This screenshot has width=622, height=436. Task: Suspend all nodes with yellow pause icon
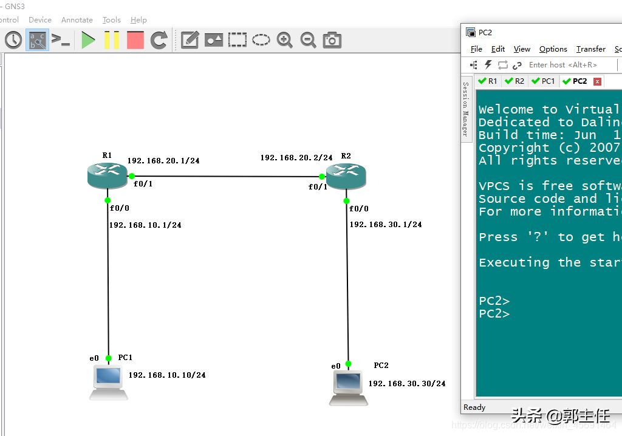112,41
